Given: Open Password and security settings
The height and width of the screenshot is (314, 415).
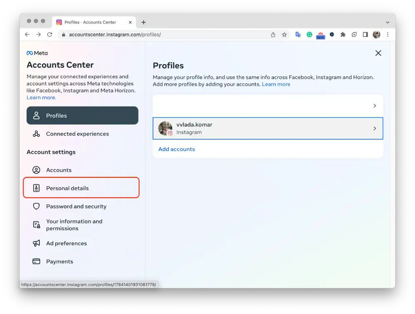Looking at the screenshot, I should coord(82,206).
